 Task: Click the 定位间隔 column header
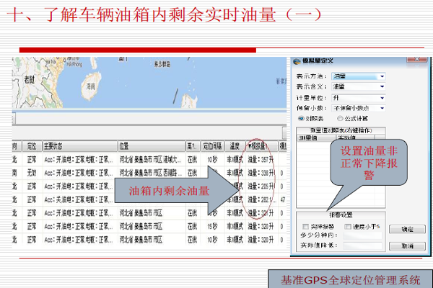pos(212,146)
